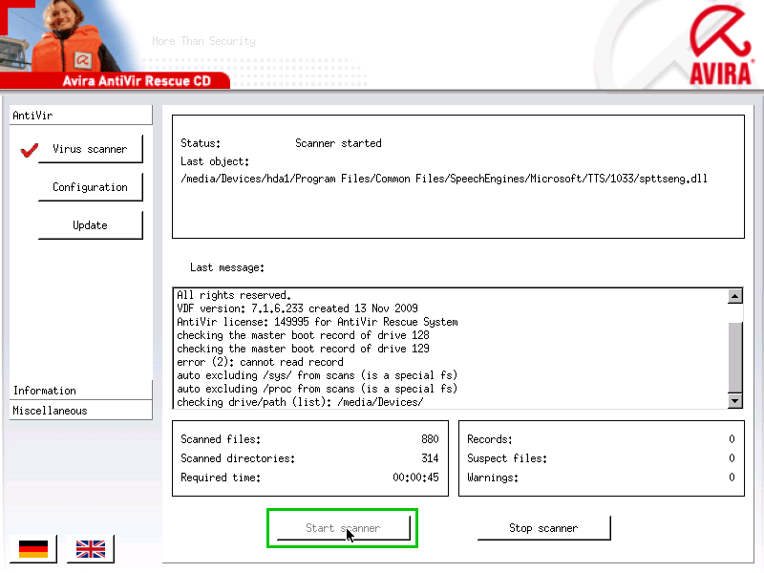Click 'auto excluding /proc from scans' line

(x=317, y=389)
